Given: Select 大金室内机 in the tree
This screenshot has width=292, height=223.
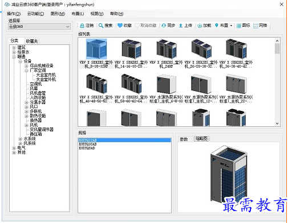Looking at the screenshot, I should (x=46, y=75).
